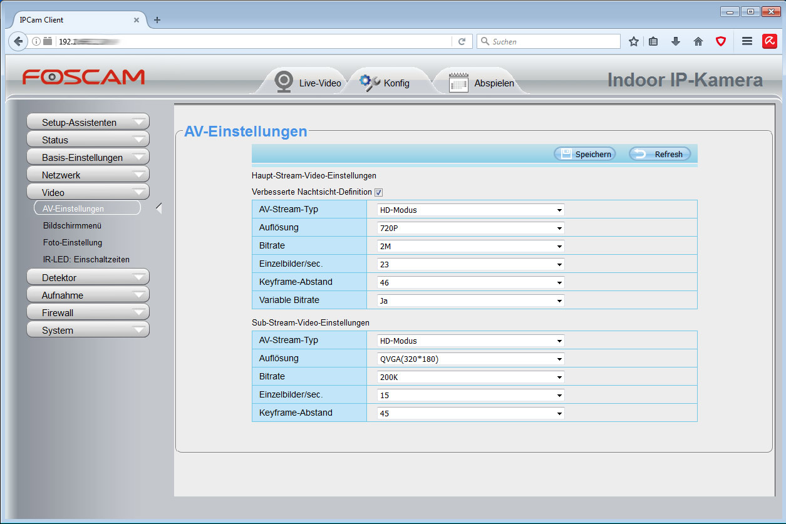
Task: Expand the Netzwerk sidebar section
Action: coord(88,175)
